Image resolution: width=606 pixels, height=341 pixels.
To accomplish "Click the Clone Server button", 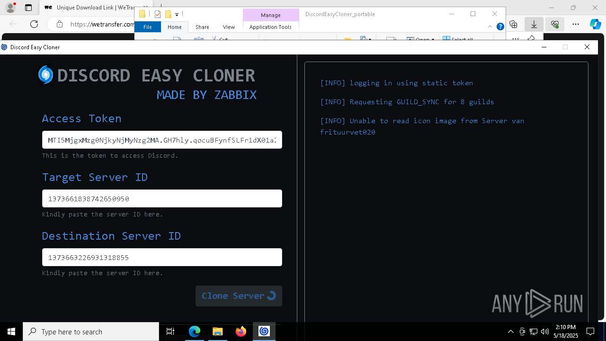I will (239, 296).
